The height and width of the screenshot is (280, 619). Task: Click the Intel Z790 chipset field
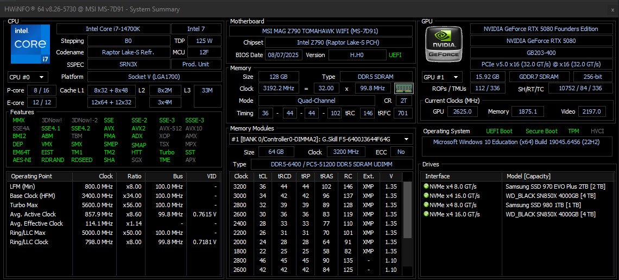coord(339,42)
